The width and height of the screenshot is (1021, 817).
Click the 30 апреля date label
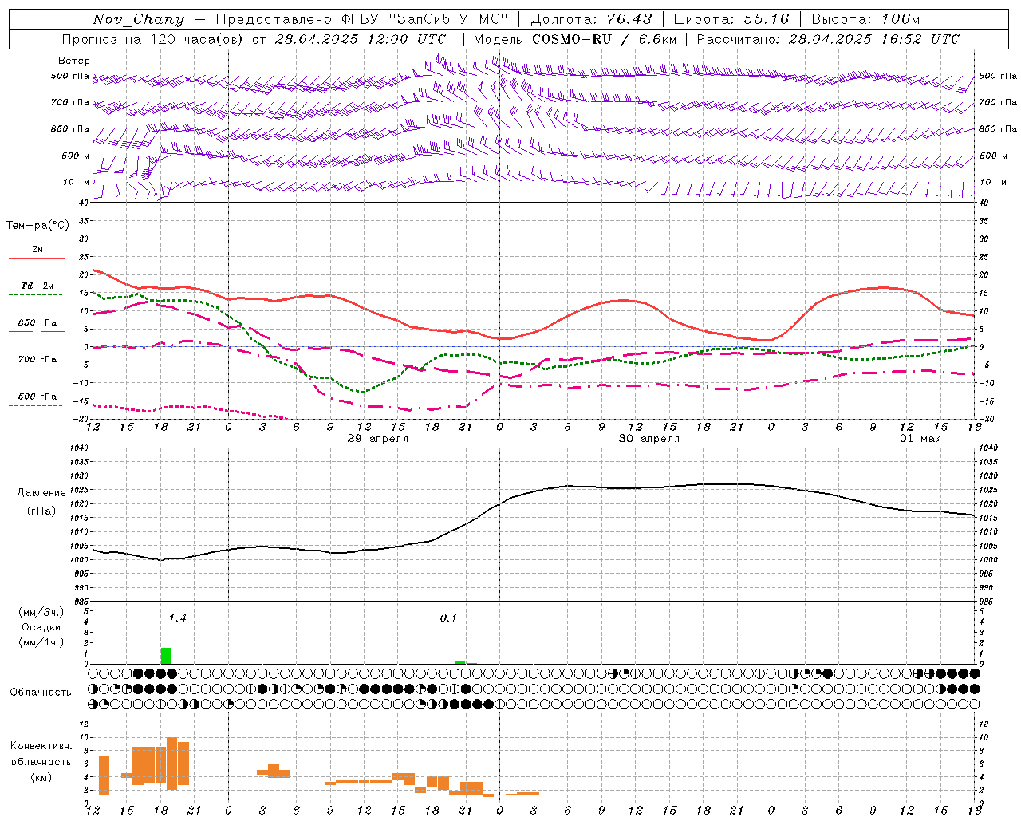coord(649,439)
